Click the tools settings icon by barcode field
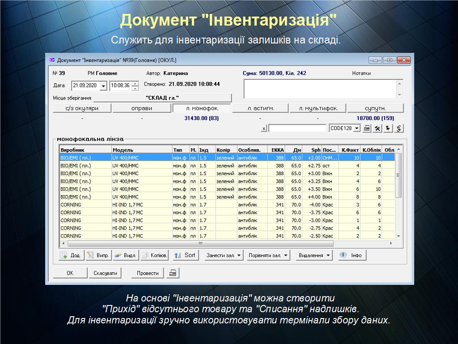This screenshot has height=344, width=458. click(377, 129)
